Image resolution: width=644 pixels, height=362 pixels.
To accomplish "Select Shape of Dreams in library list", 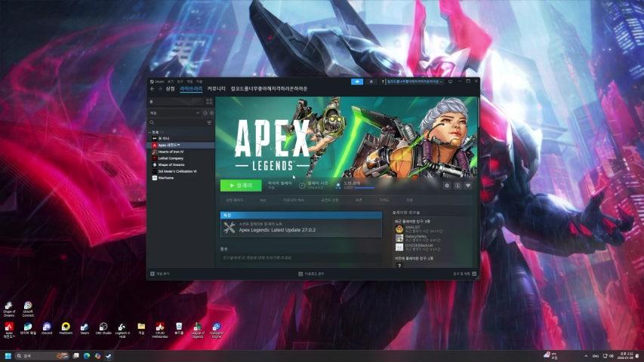I will pos(181,165).
